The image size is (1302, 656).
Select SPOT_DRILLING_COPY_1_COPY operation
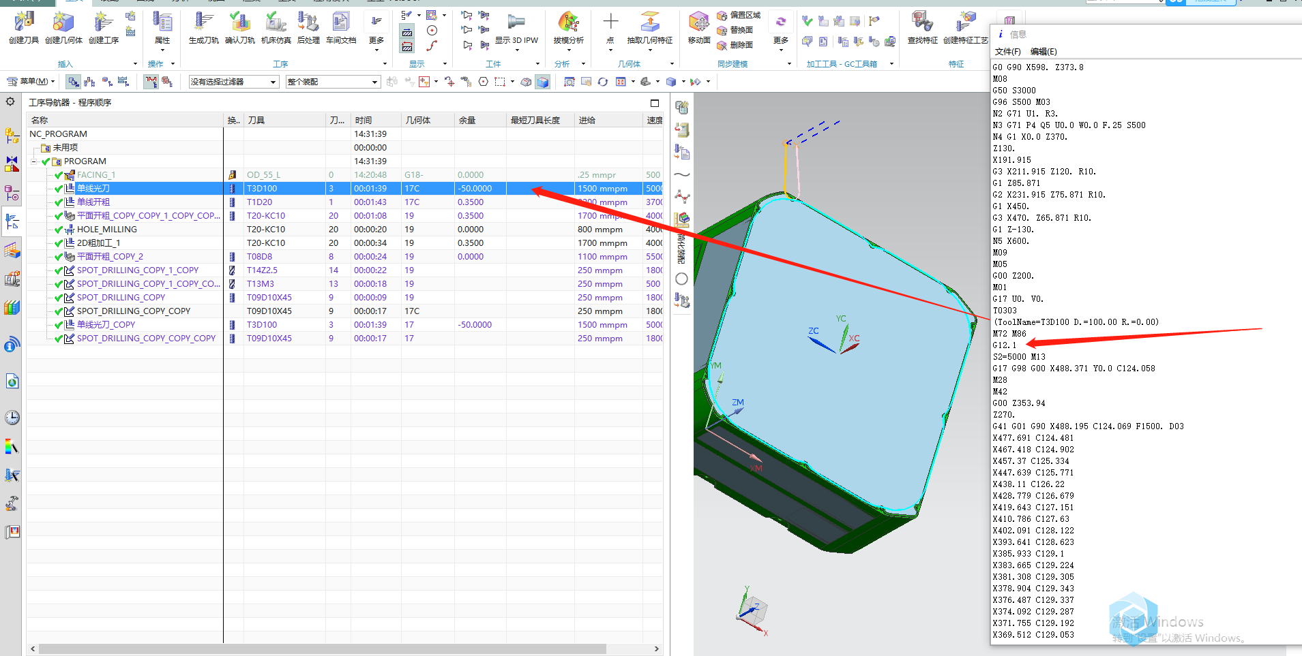[138, 270]
